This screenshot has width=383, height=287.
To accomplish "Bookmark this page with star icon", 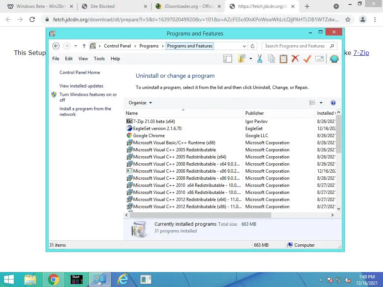I will click(x=348, y=19).
